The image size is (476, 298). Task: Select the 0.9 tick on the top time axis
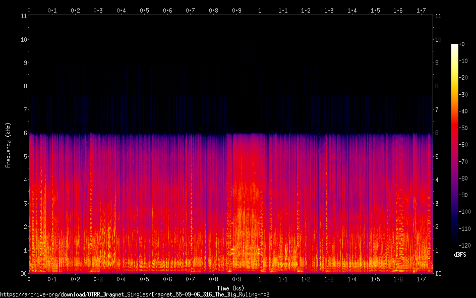point(236,10)
